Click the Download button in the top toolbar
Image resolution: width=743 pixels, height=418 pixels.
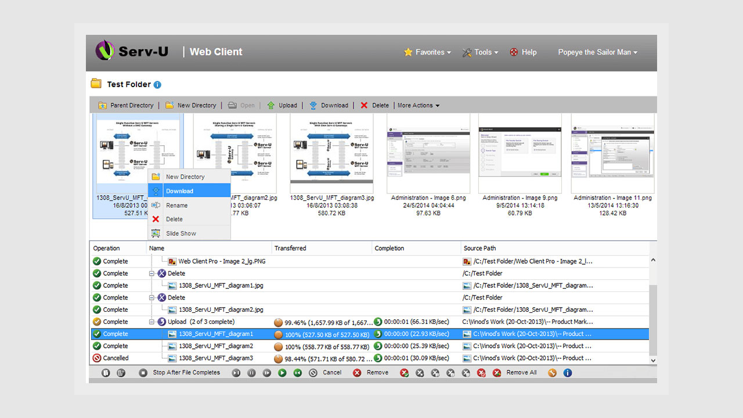pos(329,106)
